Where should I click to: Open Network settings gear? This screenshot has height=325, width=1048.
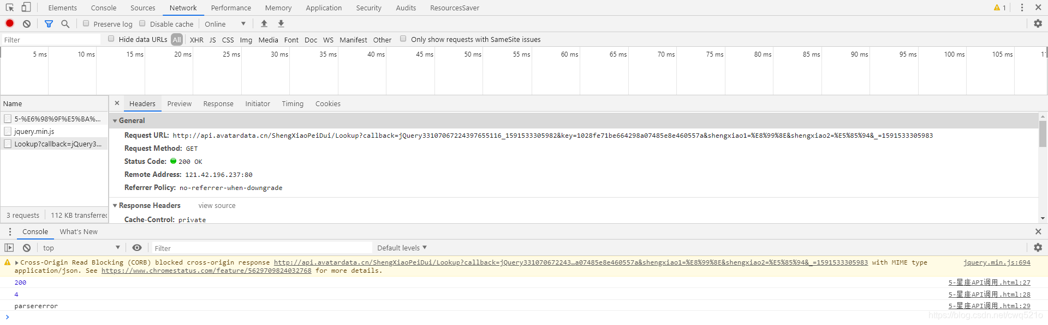pyautogui.click(x=1038, y=23)
